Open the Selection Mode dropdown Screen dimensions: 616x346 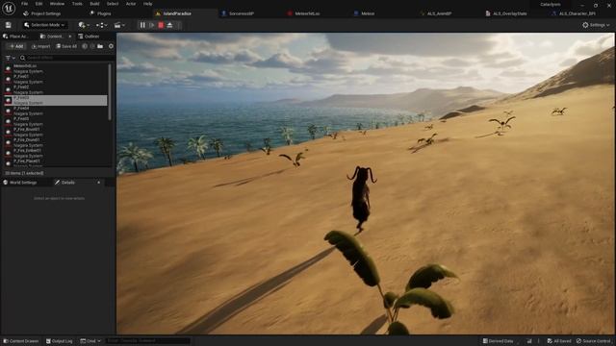44,25
